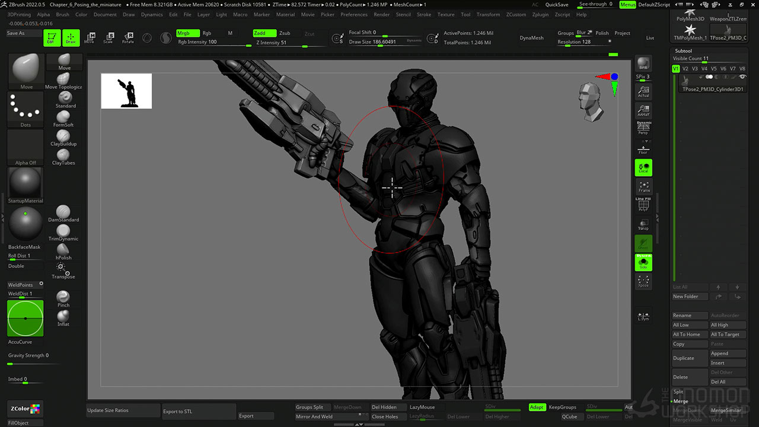Enable Zsub sculpting mode
Screen dimensions: 759x427
(285, 33)
